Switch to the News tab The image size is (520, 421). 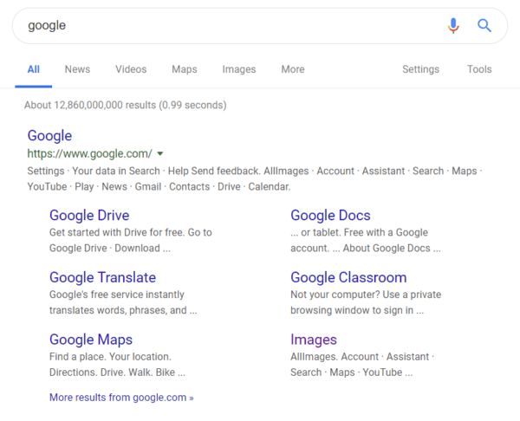coord(77,69)
